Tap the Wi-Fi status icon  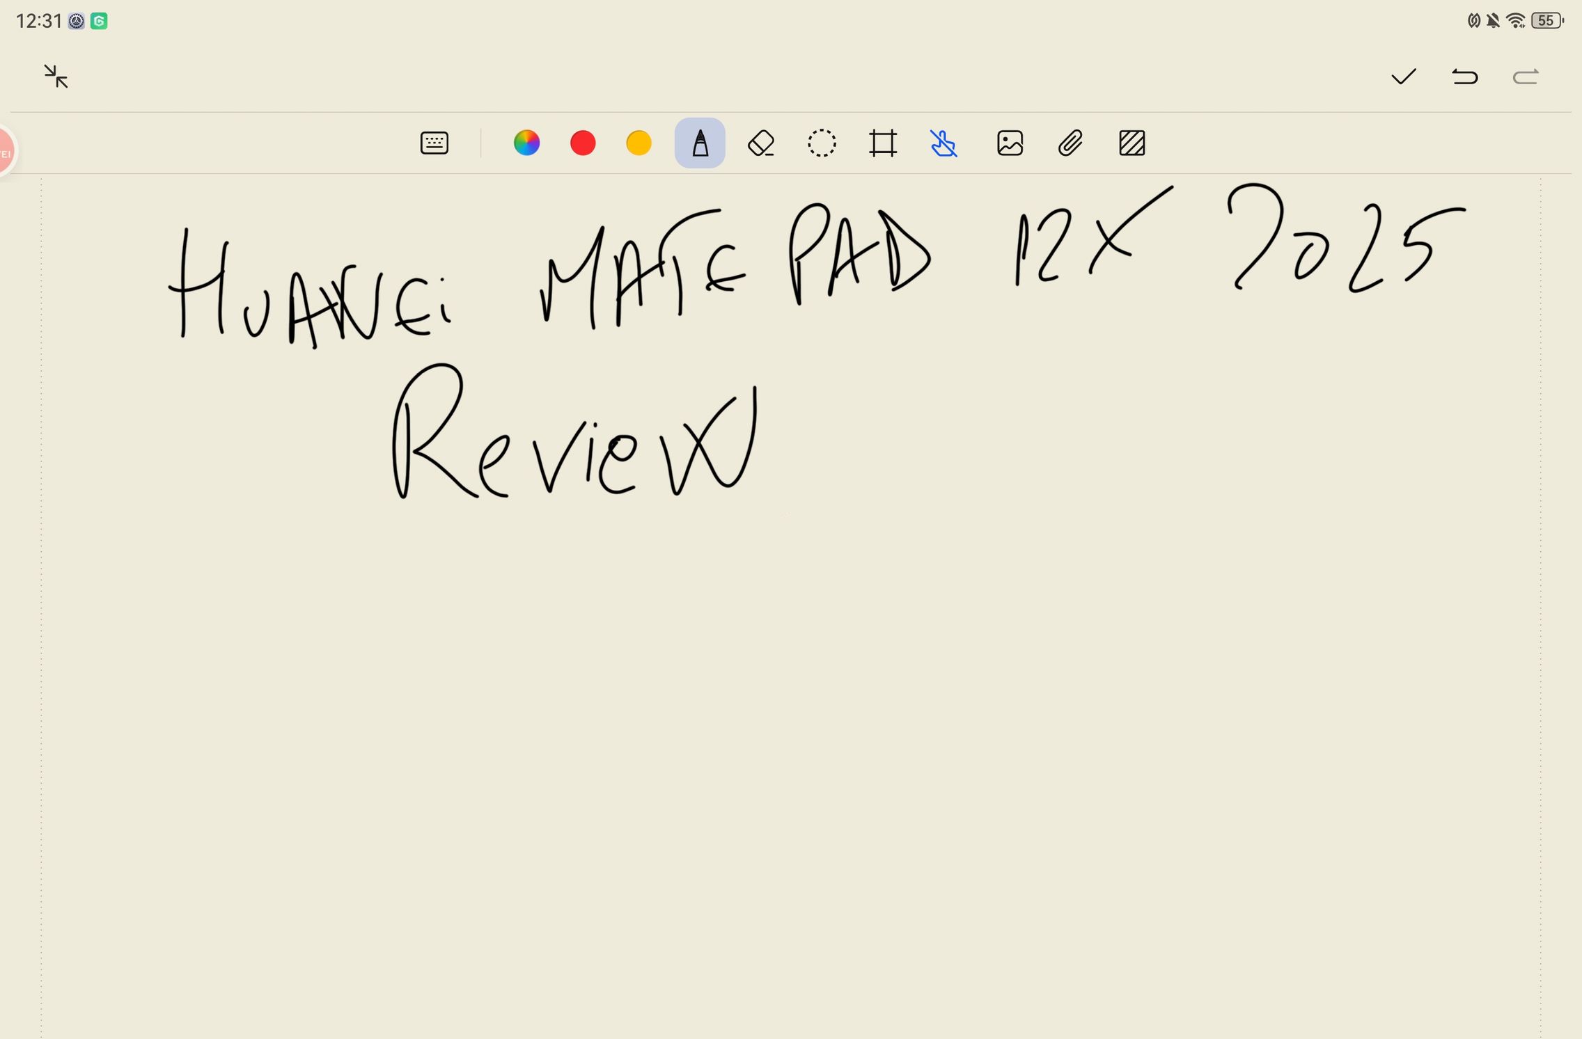click(x=1515, y=21)
